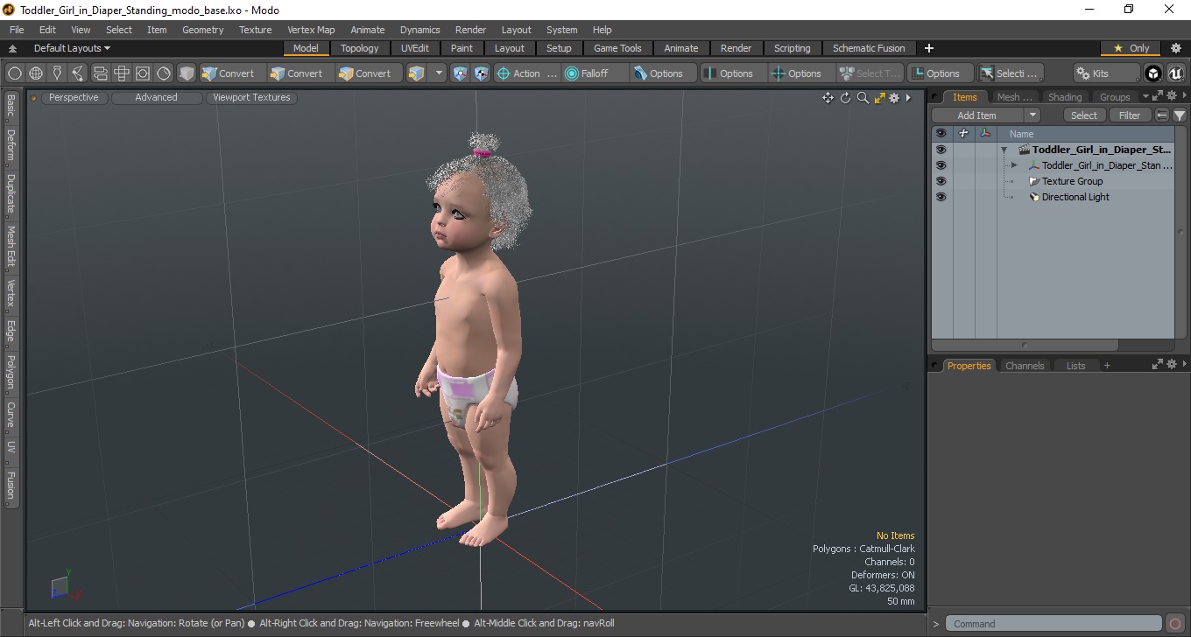Click the Command input field
1191x637 pixels.
(x=1054, y=624)
